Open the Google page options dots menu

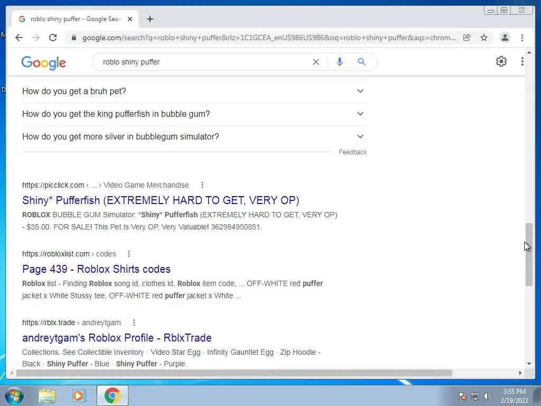pyautogui.click(x=523, y=61)
